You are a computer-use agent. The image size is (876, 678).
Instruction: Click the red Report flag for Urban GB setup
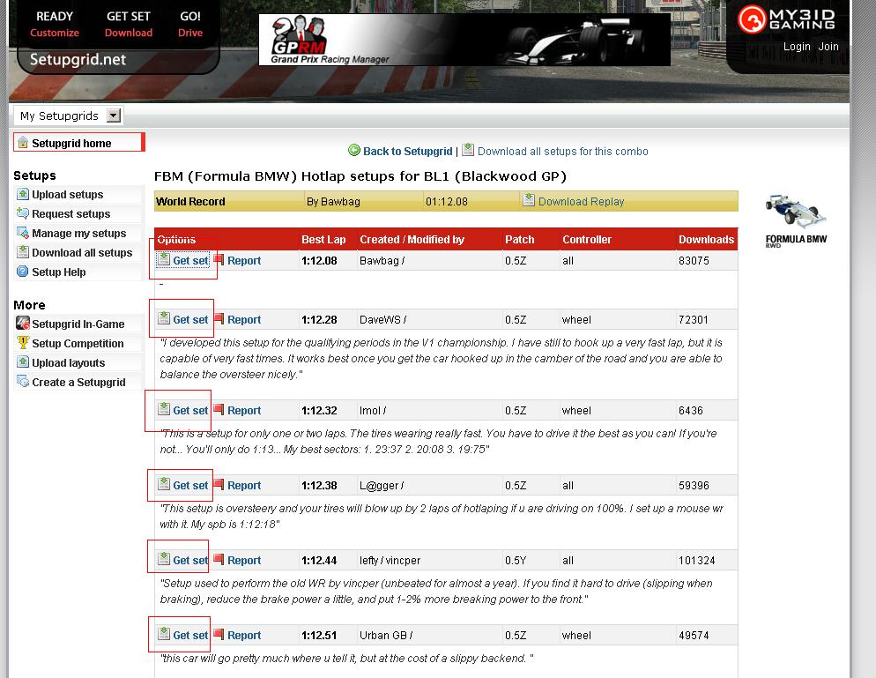pos(219,634)
